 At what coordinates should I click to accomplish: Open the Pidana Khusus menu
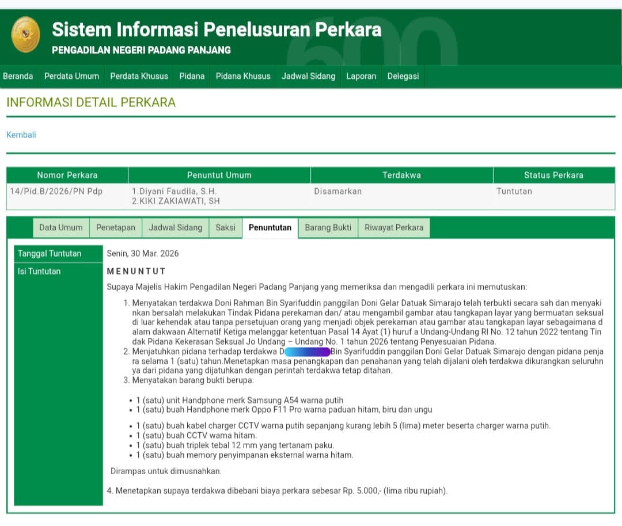[x=242, y=76]
